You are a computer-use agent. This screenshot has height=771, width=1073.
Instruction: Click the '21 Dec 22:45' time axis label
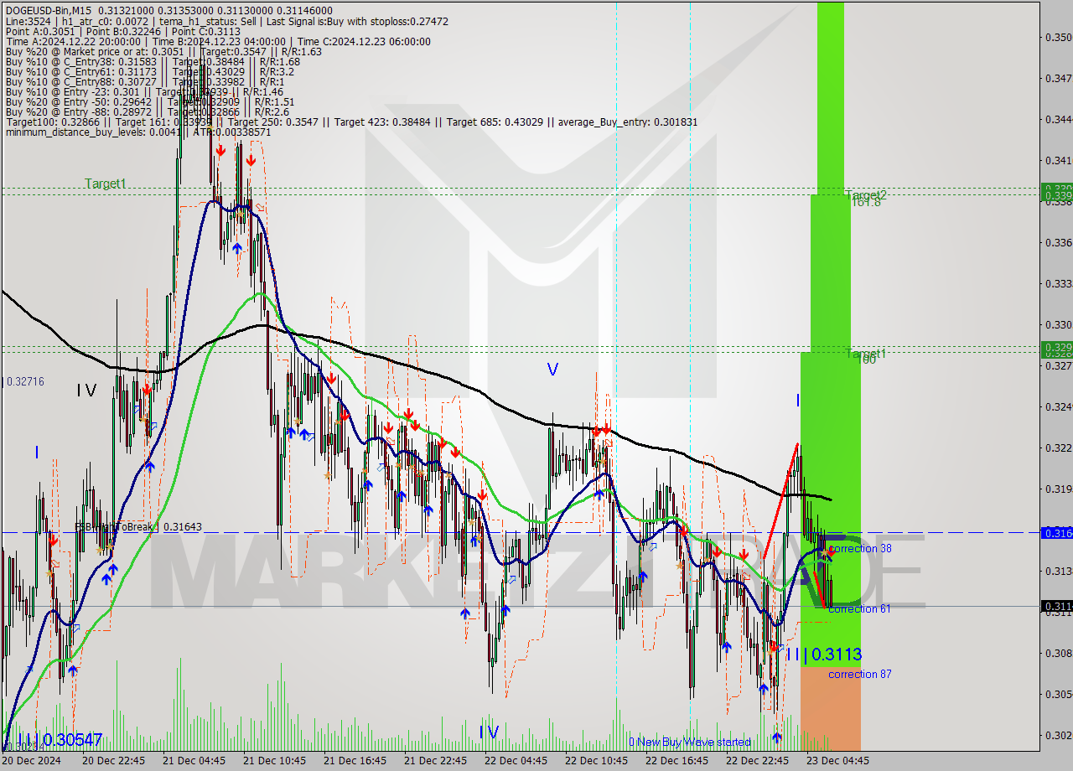tap(435, 761)
